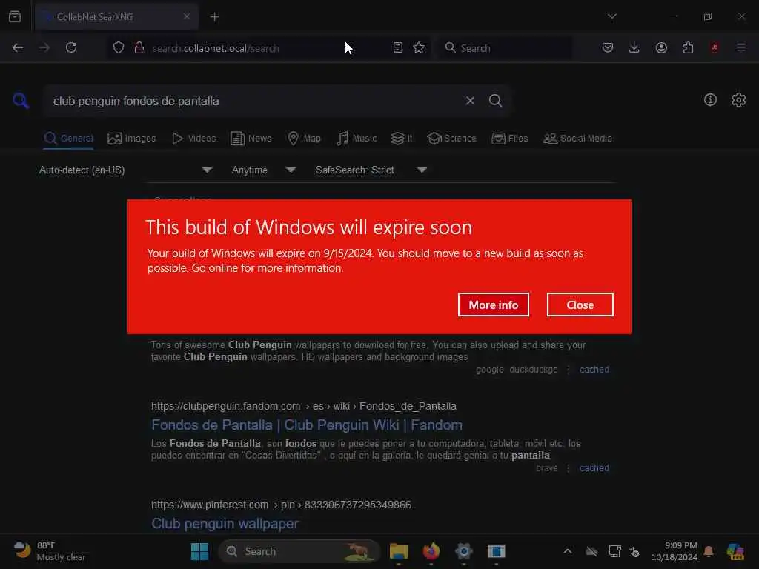This screenshot has height=569, width=759.
Task: Submit search with magnifier icon
Action: point(495,101)
